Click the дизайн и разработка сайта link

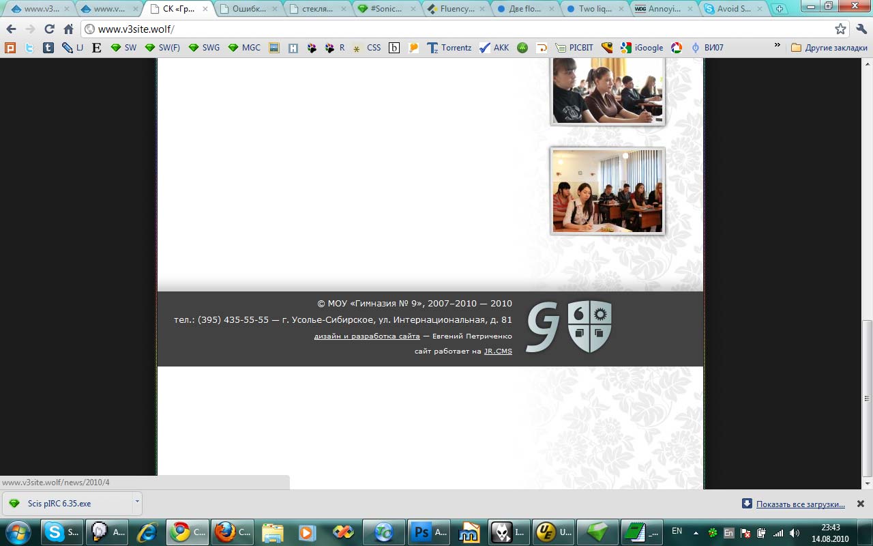367,336
